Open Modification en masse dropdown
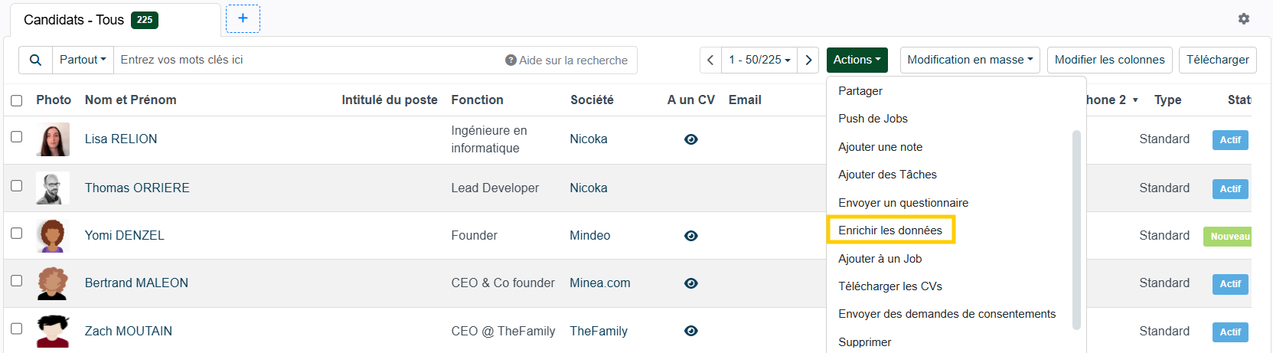1273x353 pixels. click(969, 60)
